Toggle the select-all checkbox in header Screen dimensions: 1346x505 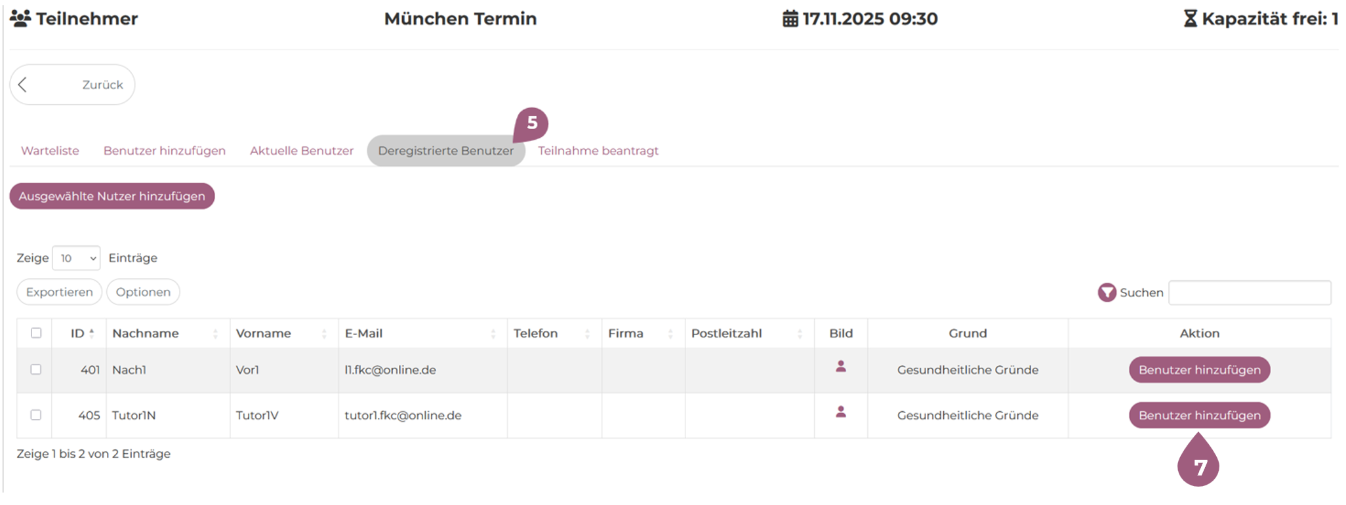(x=36, y=333)
